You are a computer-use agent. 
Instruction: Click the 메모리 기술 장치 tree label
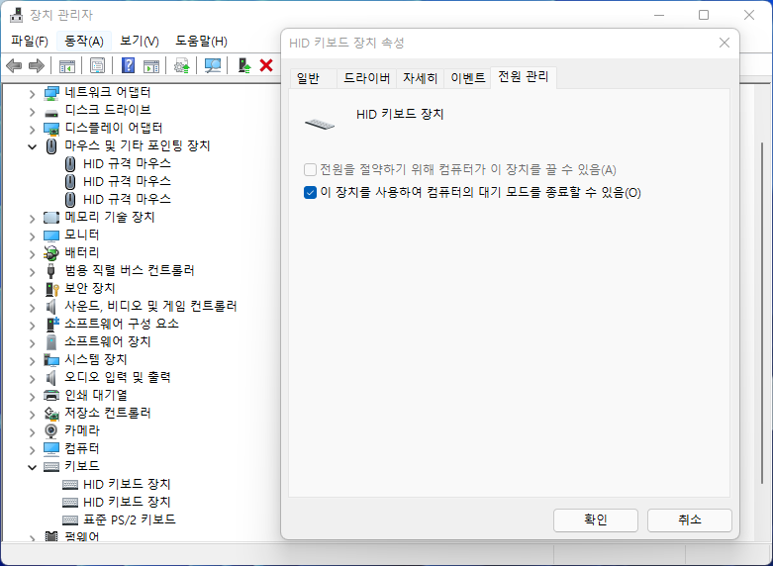110,217
